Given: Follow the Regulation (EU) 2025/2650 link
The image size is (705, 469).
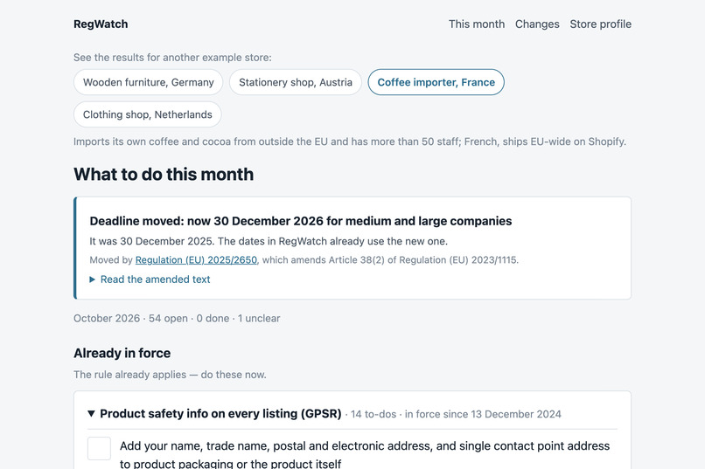Looking at the screenshot, I should (x=196, y=260).
